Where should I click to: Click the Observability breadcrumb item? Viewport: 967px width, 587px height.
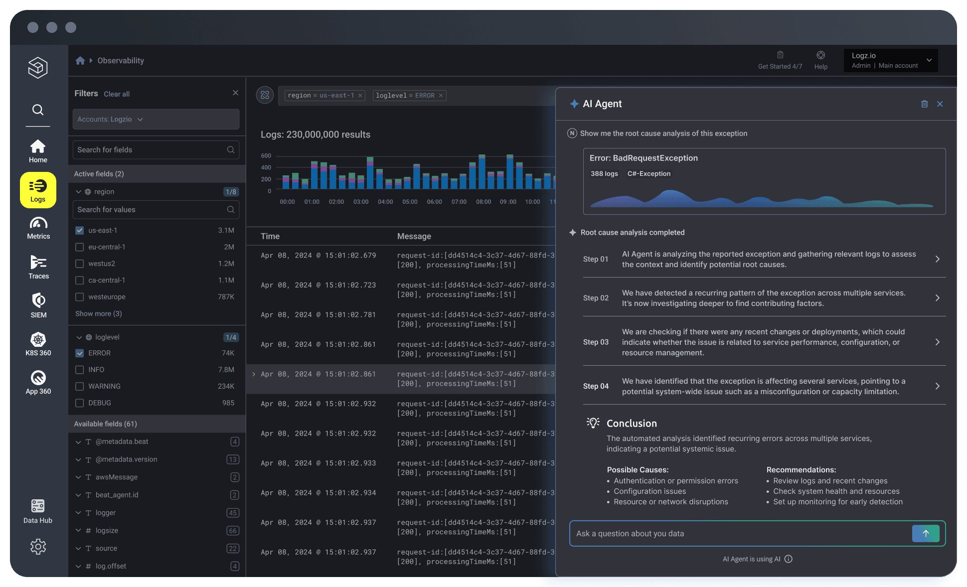coord(121,60)
